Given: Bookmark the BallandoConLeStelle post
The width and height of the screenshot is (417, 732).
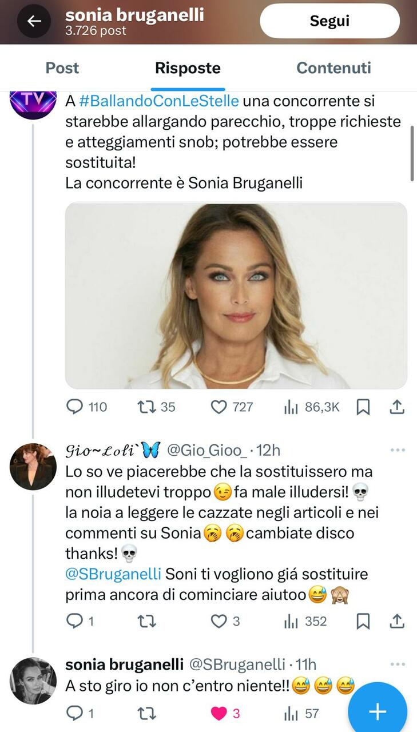Looking at the screenshot, I should pyautogui.click(x=363, y=407).
